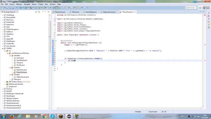Open the Source menu

point(12,4)
